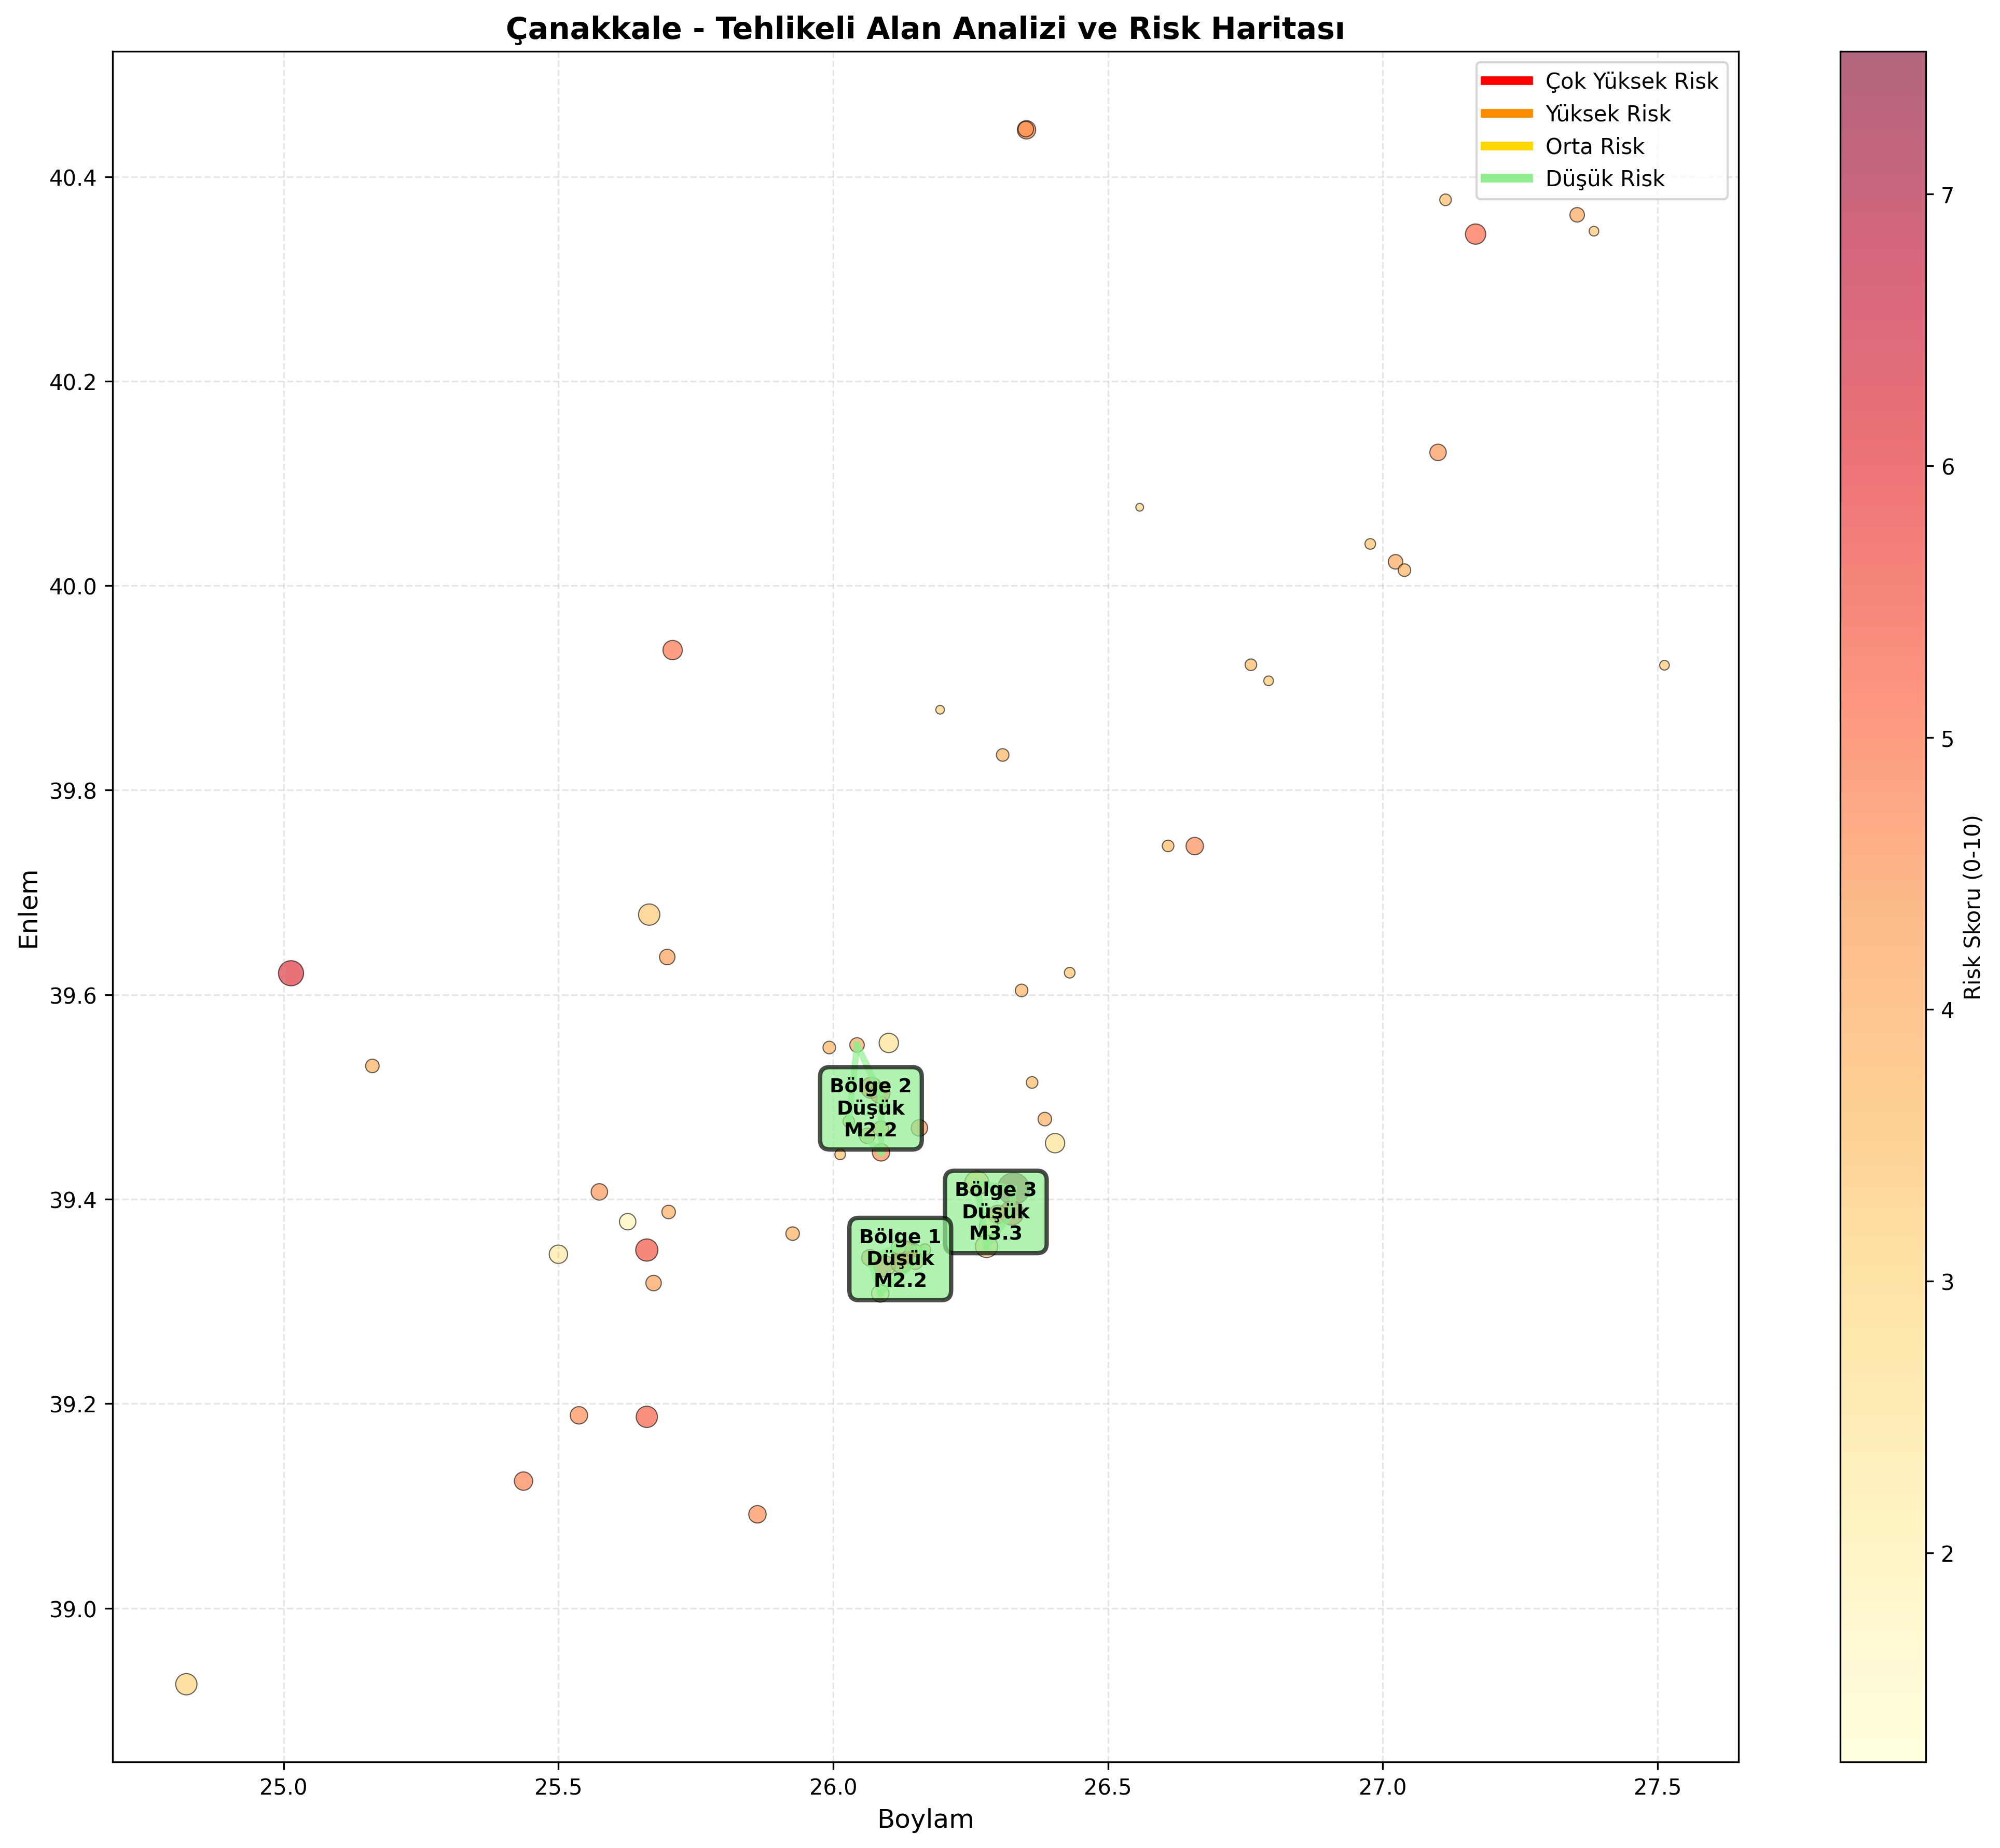Click the chart title about Çanakkale risk haritası
The image size is (2000, 1848).
tap(925, 29)
